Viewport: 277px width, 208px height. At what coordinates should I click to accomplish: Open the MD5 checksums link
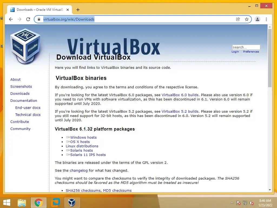[x=117, y=191]
